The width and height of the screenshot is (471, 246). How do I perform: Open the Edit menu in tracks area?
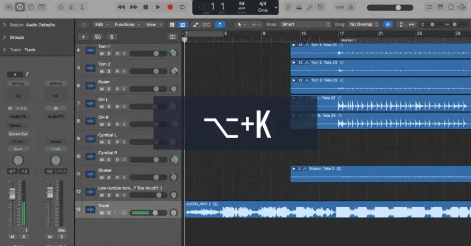point(102,25)
